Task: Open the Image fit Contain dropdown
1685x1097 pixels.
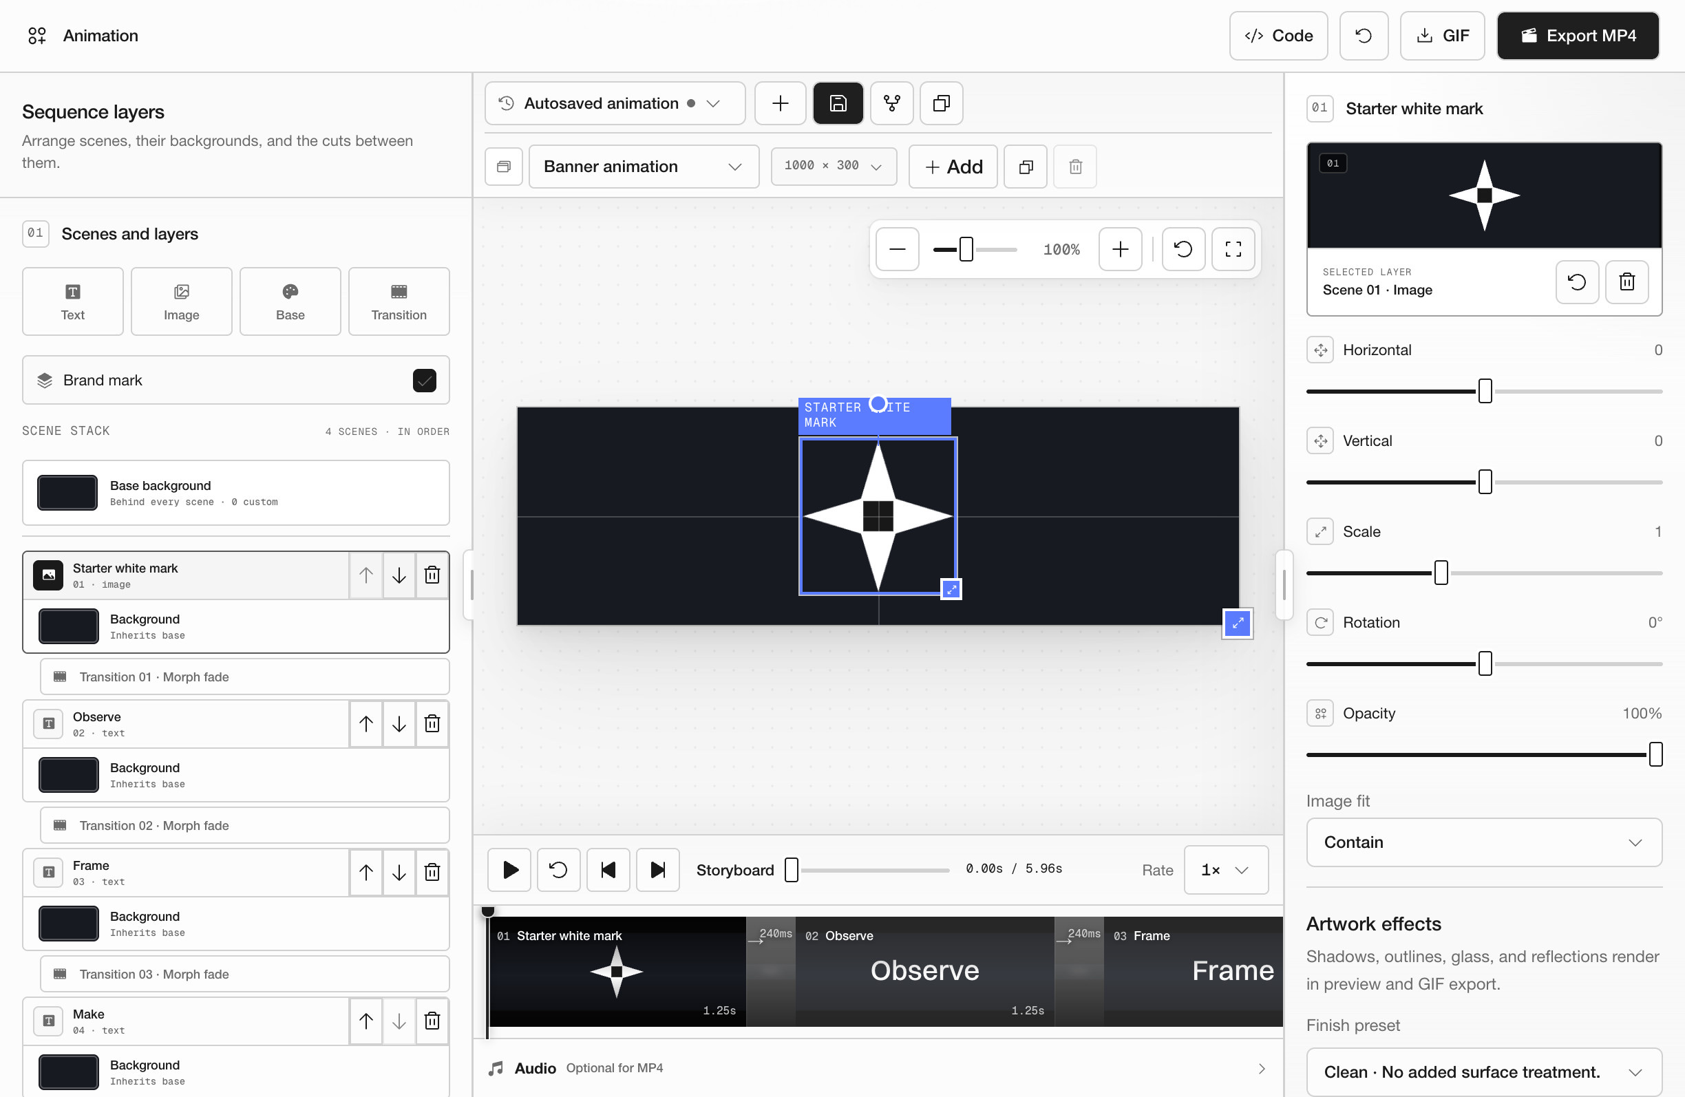Action: pos(1483,842)
